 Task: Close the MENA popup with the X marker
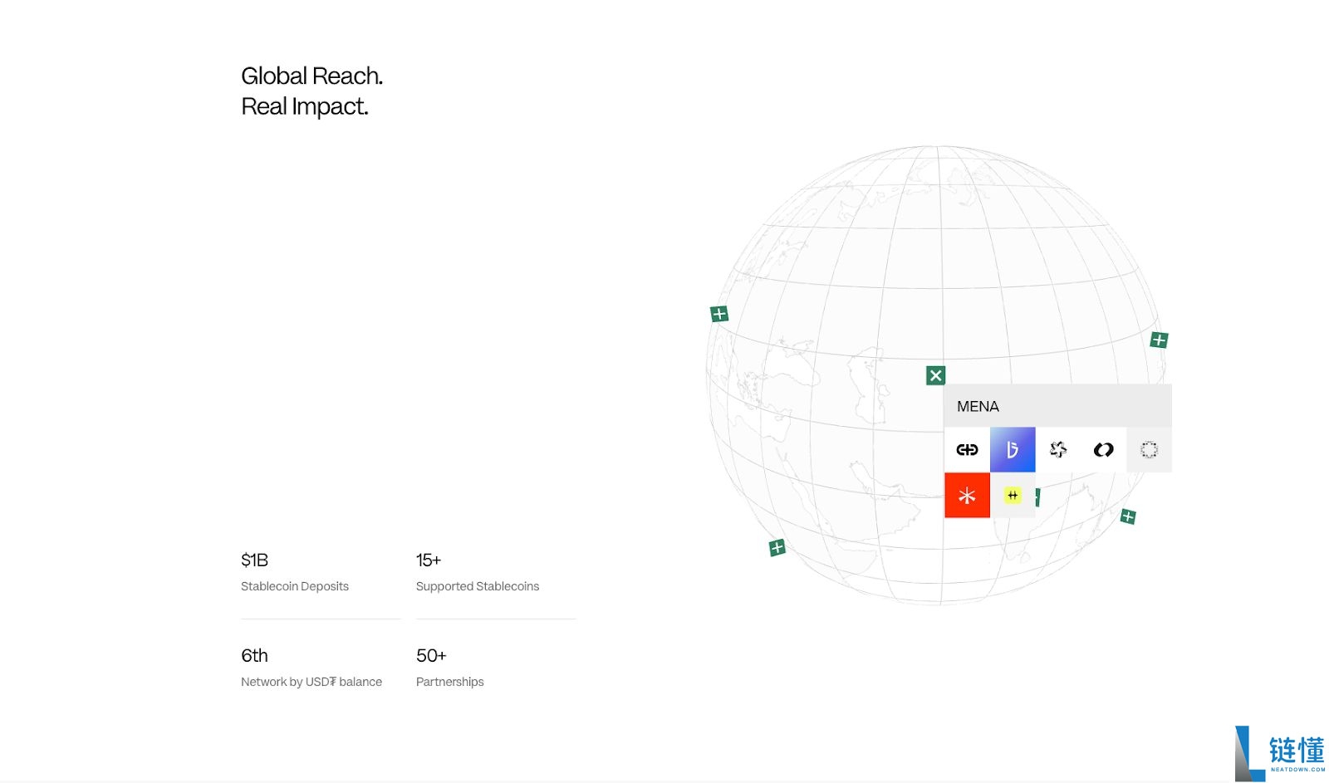pos(935,375)
